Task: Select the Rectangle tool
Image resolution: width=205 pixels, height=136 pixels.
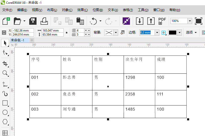Action: coord(5,103)
